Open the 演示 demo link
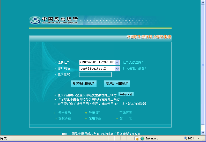This screenshot has width=206, height=142. (x=126, y=118)
